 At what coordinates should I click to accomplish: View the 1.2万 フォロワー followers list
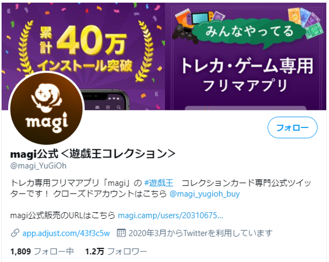(116, 251)
